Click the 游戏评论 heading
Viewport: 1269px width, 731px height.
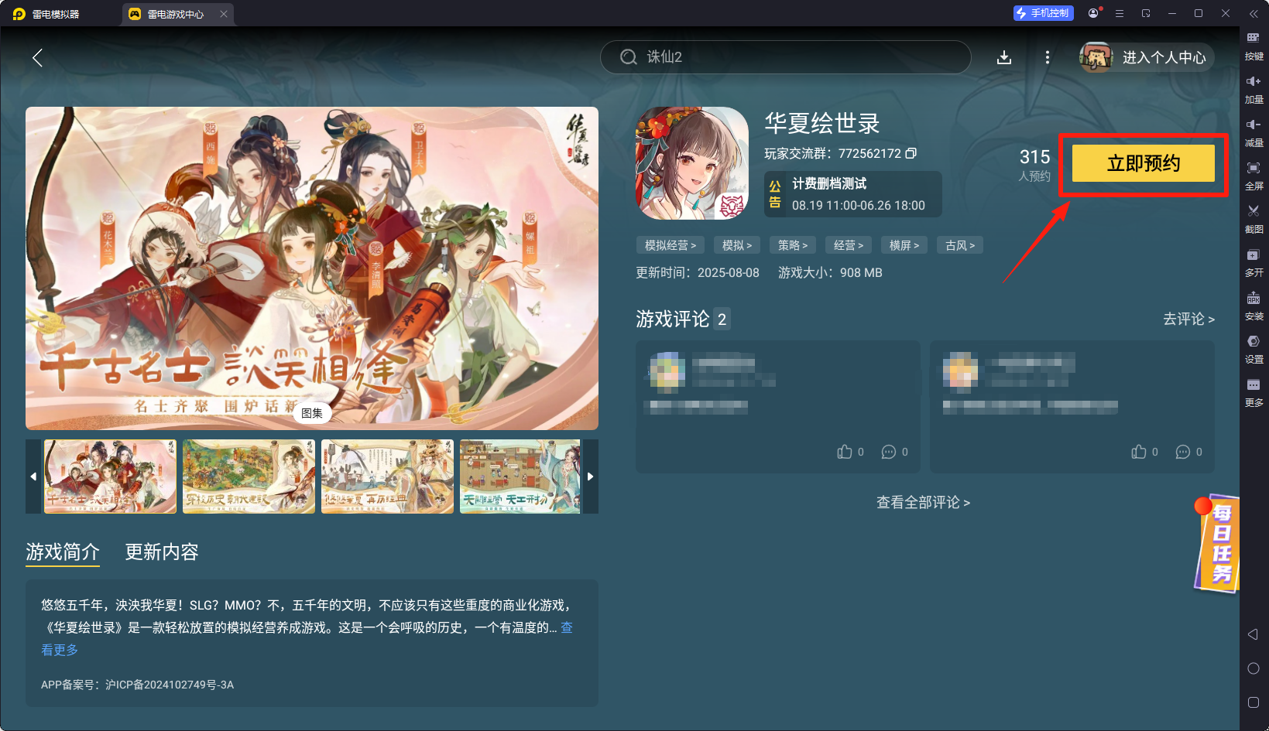click(x=673, y=319)
